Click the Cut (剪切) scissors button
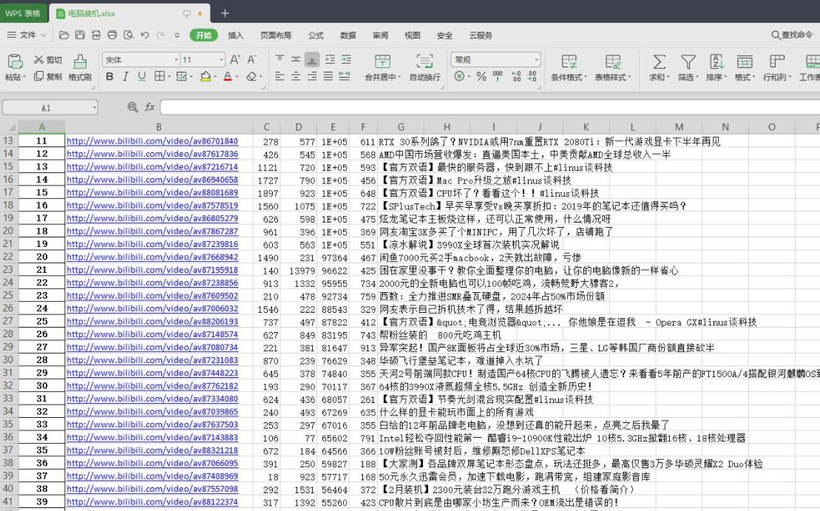The height and width of the screenshot is (511, 820). [47, 60]
